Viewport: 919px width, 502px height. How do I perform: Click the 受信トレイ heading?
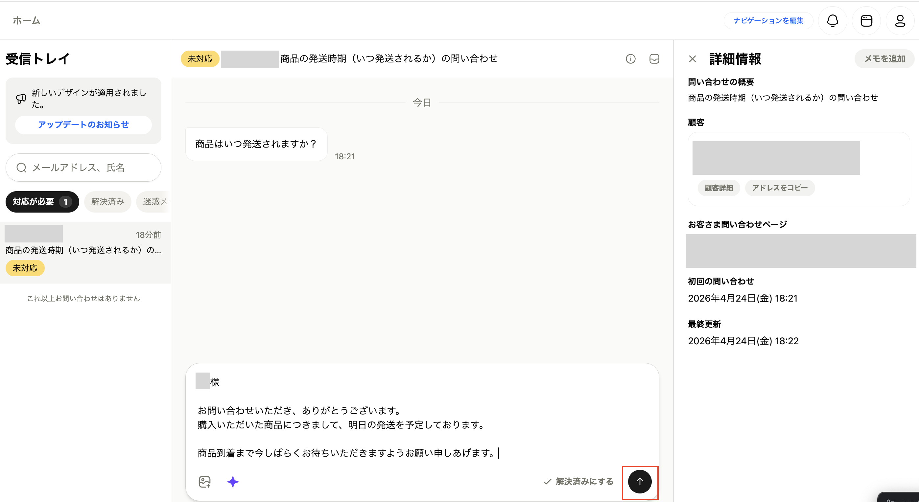37,59
